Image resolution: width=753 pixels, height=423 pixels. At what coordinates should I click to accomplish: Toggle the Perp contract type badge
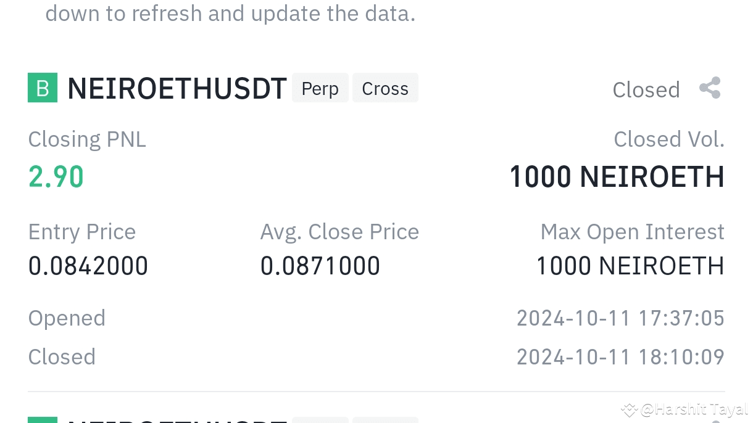320,88
